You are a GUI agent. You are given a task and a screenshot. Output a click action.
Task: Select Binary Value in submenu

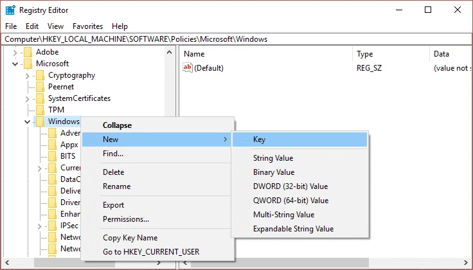point(300,172)
